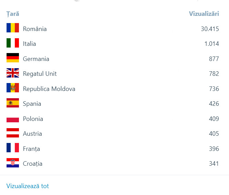Viewport: 229px width, 195px height.
Task: Click the 30.415 views value
Action: (x=210, y=29)
